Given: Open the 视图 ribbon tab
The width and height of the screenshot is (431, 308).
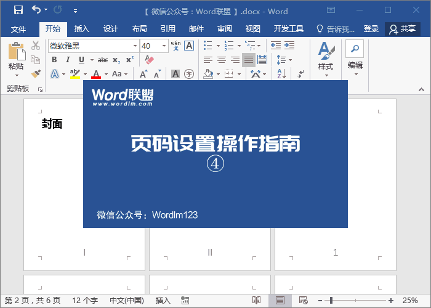Looking at the screenshot, I should pos(252,29).
